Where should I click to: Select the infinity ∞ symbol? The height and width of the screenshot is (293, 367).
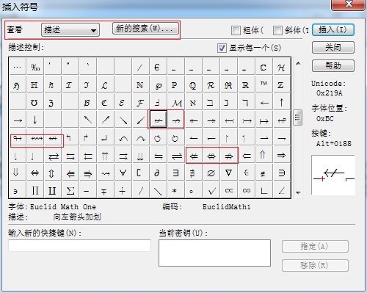click(246, 190)
